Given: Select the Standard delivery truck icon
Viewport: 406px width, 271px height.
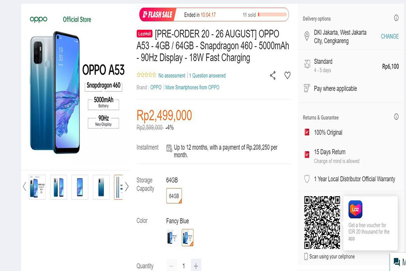Looking at the screenshot, I should click(x=307, y=64).
